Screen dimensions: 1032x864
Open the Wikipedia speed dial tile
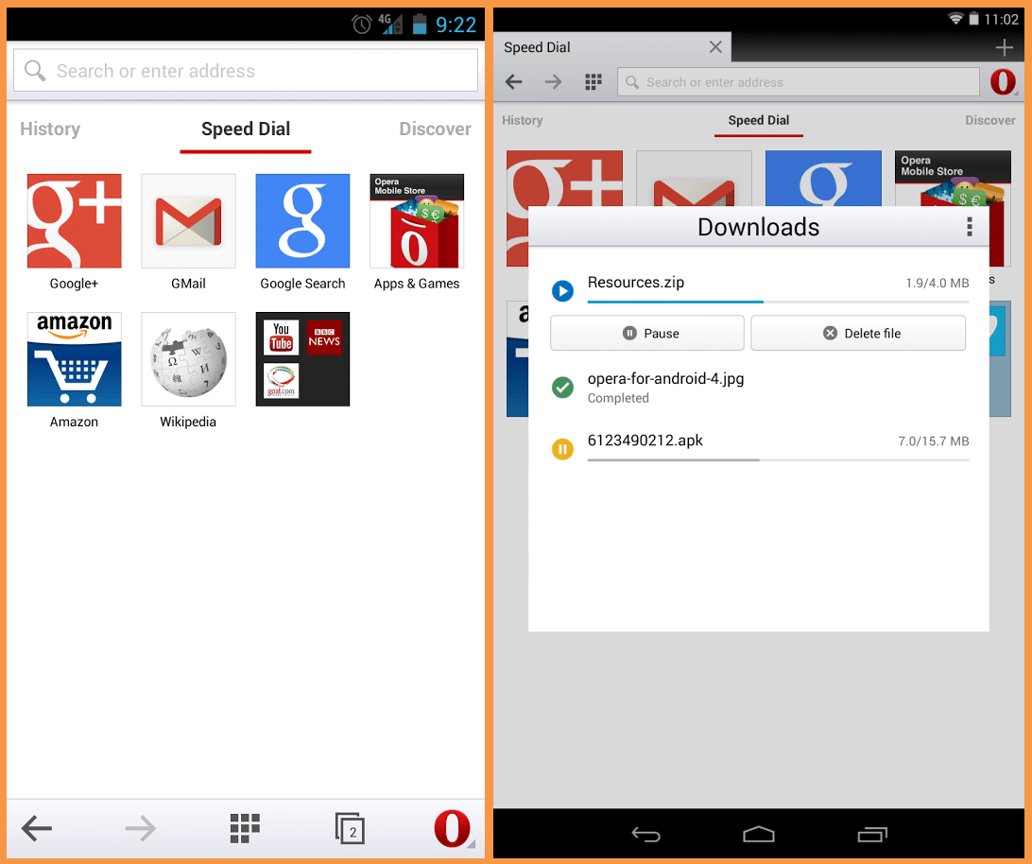188,359
